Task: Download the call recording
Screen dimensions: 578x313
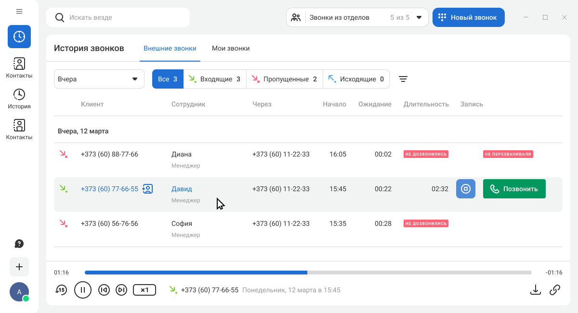Action: [535, 289]
